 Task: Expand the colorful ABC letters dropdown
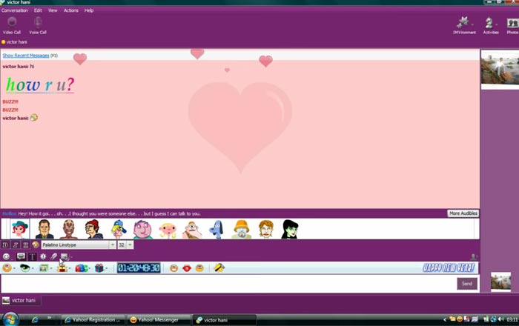[90, 268]
